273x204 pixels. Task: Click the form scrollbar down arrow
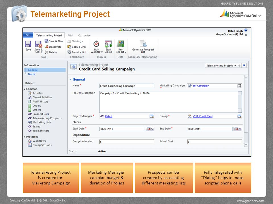click(246, 145)
